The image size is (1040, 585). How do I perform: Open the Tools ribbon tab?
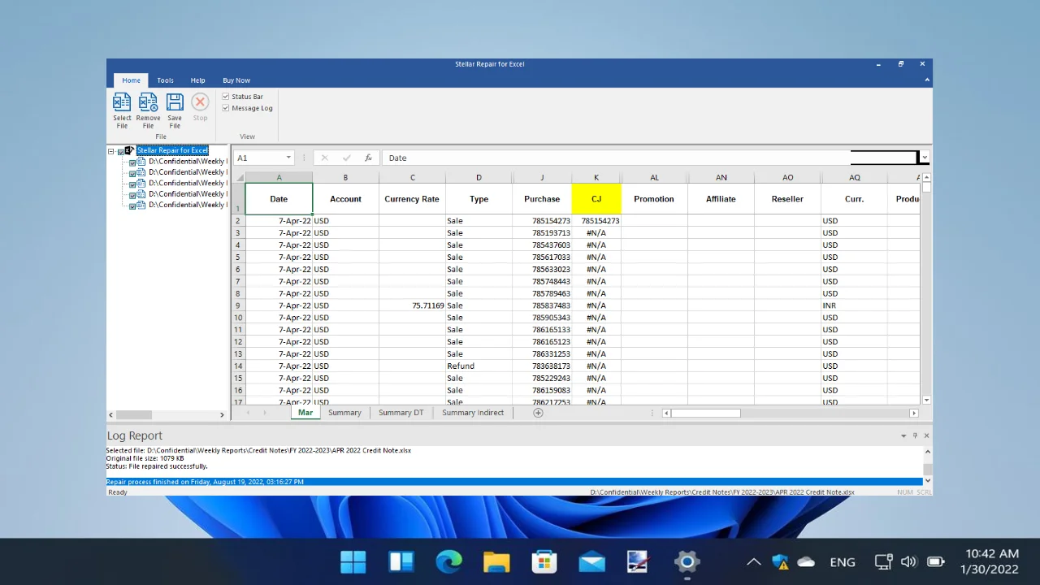[166, 80]
